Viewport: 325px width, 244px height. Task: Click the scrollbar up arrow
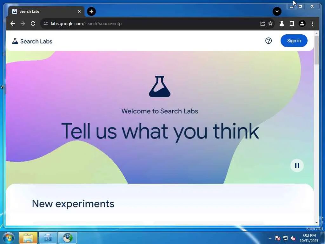(316, 33)
